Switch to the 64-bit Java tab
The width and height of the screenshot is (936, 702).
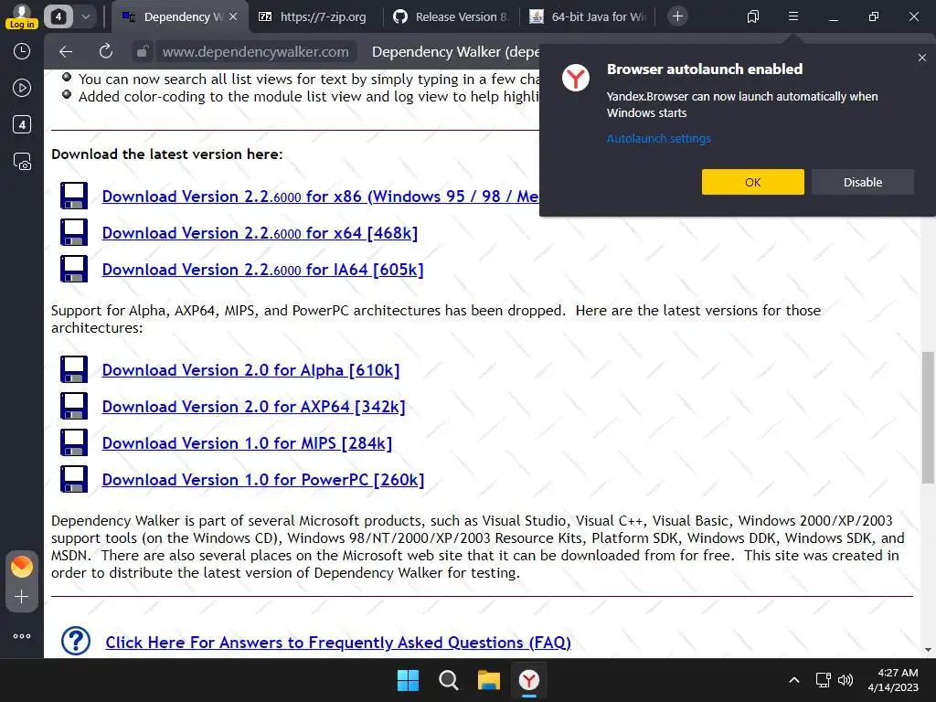coord(588,16)
